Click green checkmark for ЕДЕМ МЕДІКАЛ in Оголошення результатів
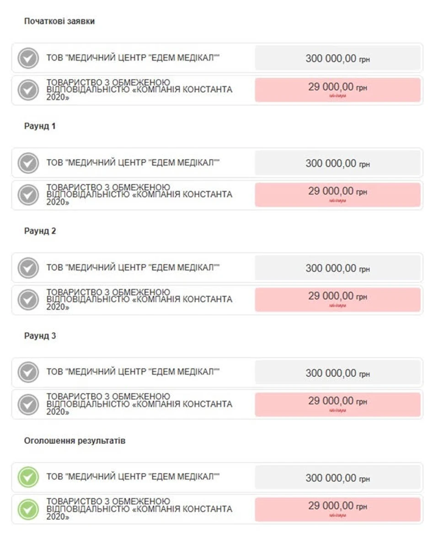This screenshot has height=549, width=433. point(28,478)
